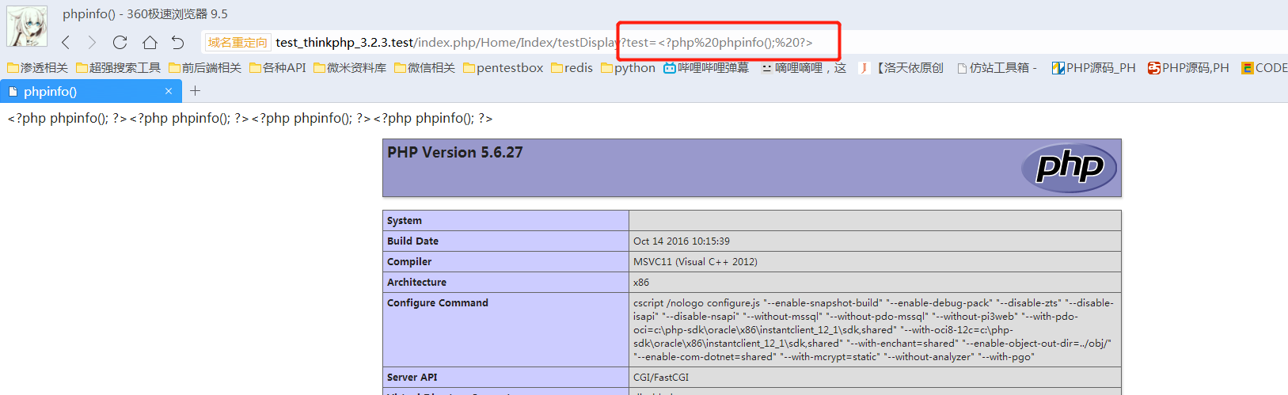This screenshot has width=1288, height=395.
Task: Click the Configure Command row label
Action: click(438, 303)
